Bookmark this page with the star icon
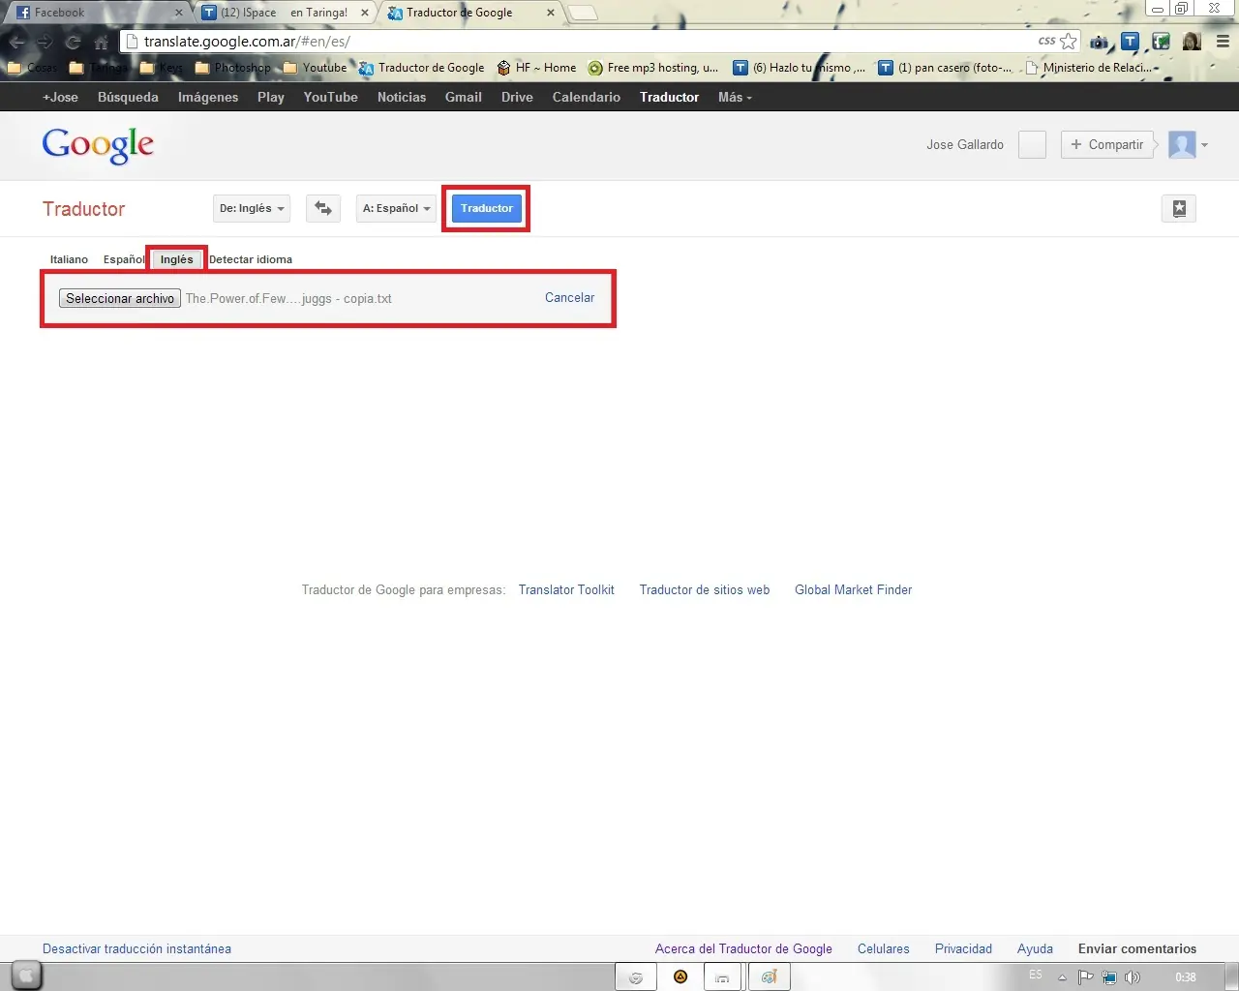 point(1069,41)
